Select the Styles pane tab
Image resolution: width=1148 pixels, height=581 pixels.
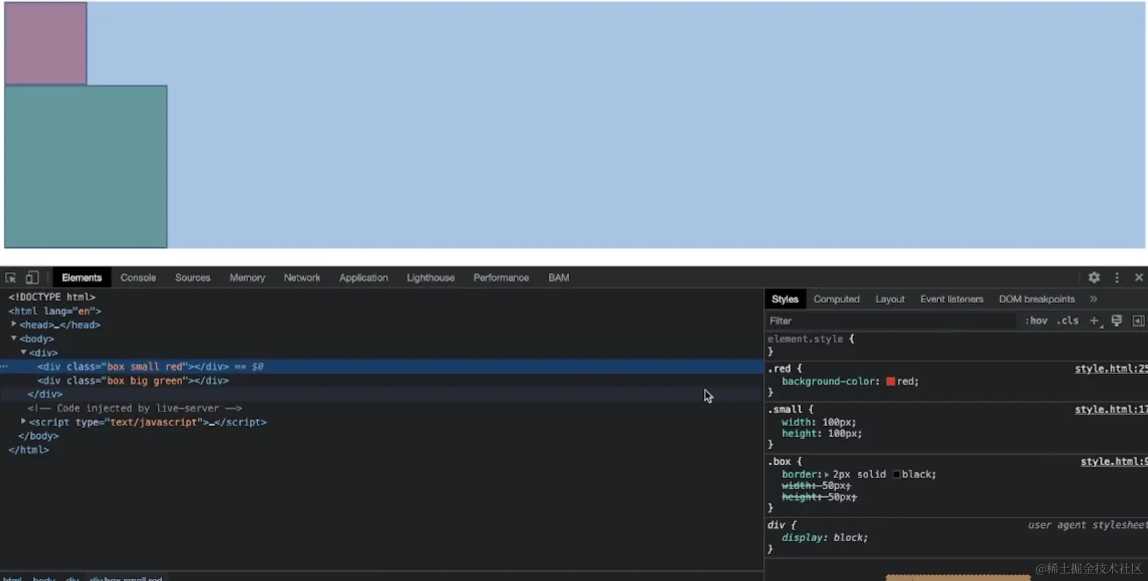point(785,299)
